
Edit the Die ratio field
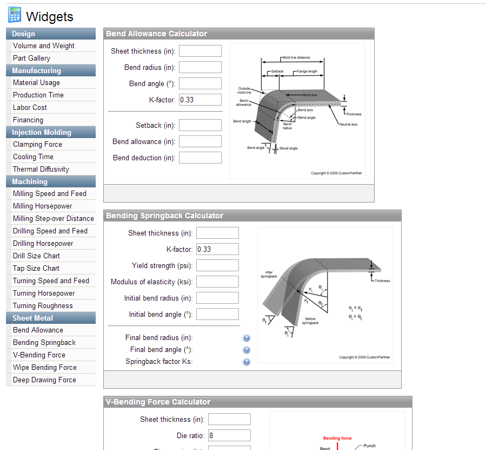(x=229, y=435)
